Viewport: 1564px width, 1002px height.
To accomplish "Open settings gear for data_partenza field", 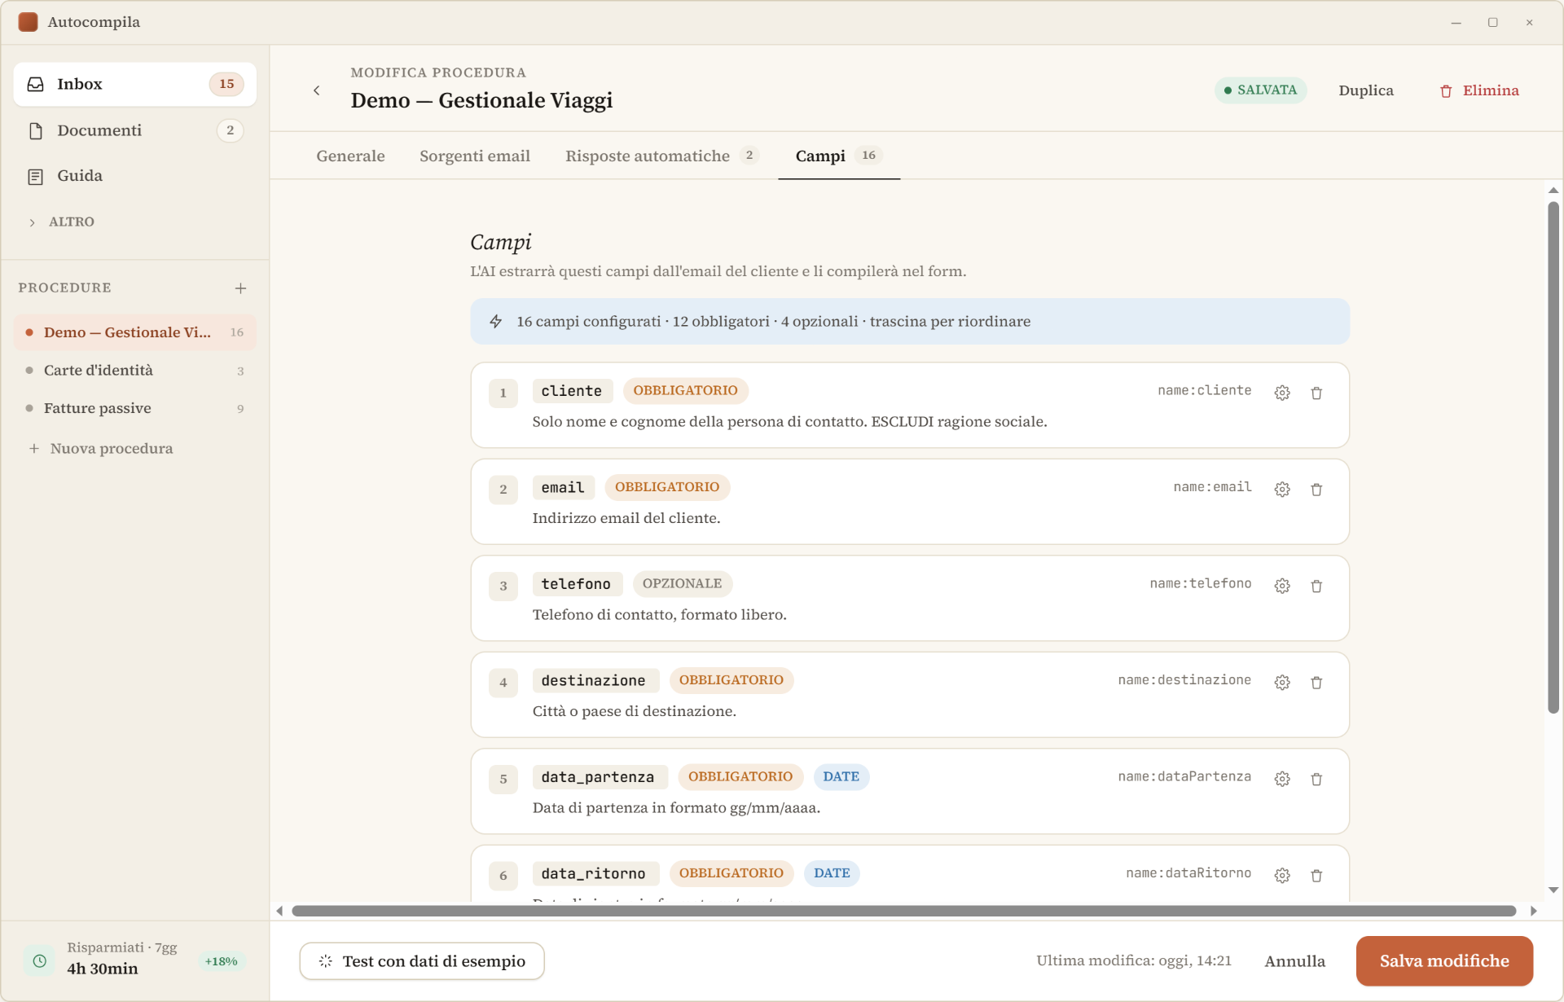I will 1282,779.
